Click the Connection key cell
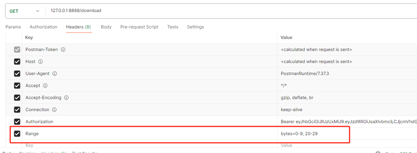Screen dimensions: 417x153 [150, 110]
